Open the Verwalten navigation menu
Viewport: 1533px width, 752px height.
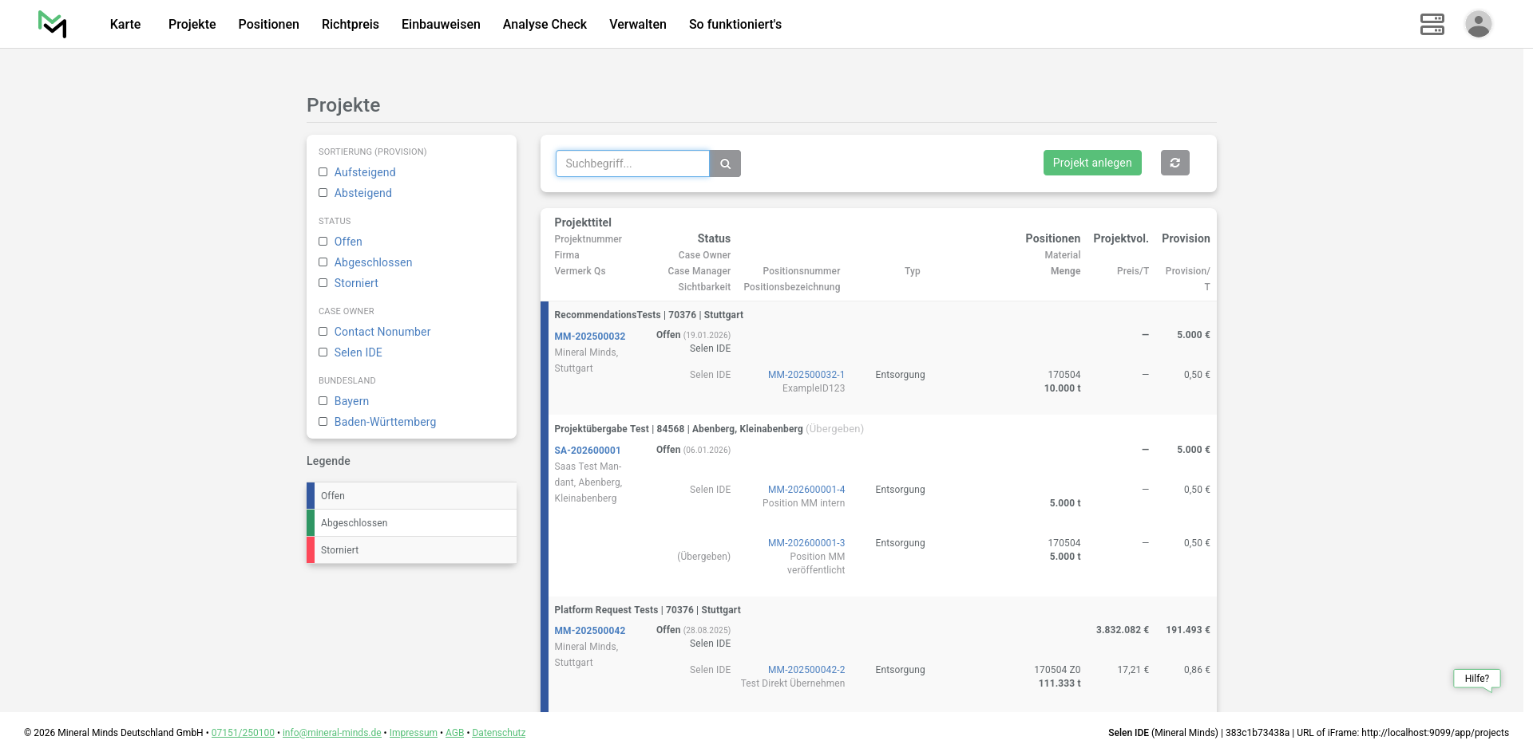tap(637, 24)
